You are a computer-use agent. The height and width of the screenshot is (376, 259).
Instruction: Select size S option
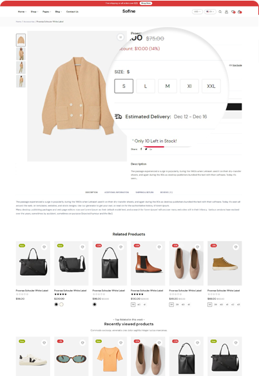(x=124, y=86)
